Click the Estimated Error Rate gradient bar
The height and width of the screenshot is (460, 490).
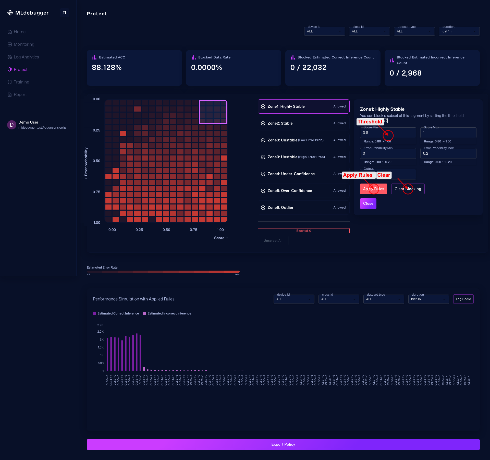163,272
